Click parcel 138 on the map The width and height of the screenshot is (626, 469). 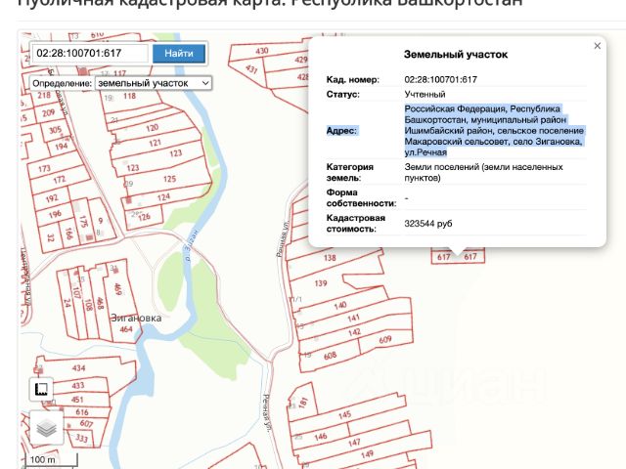click(330, 258)
